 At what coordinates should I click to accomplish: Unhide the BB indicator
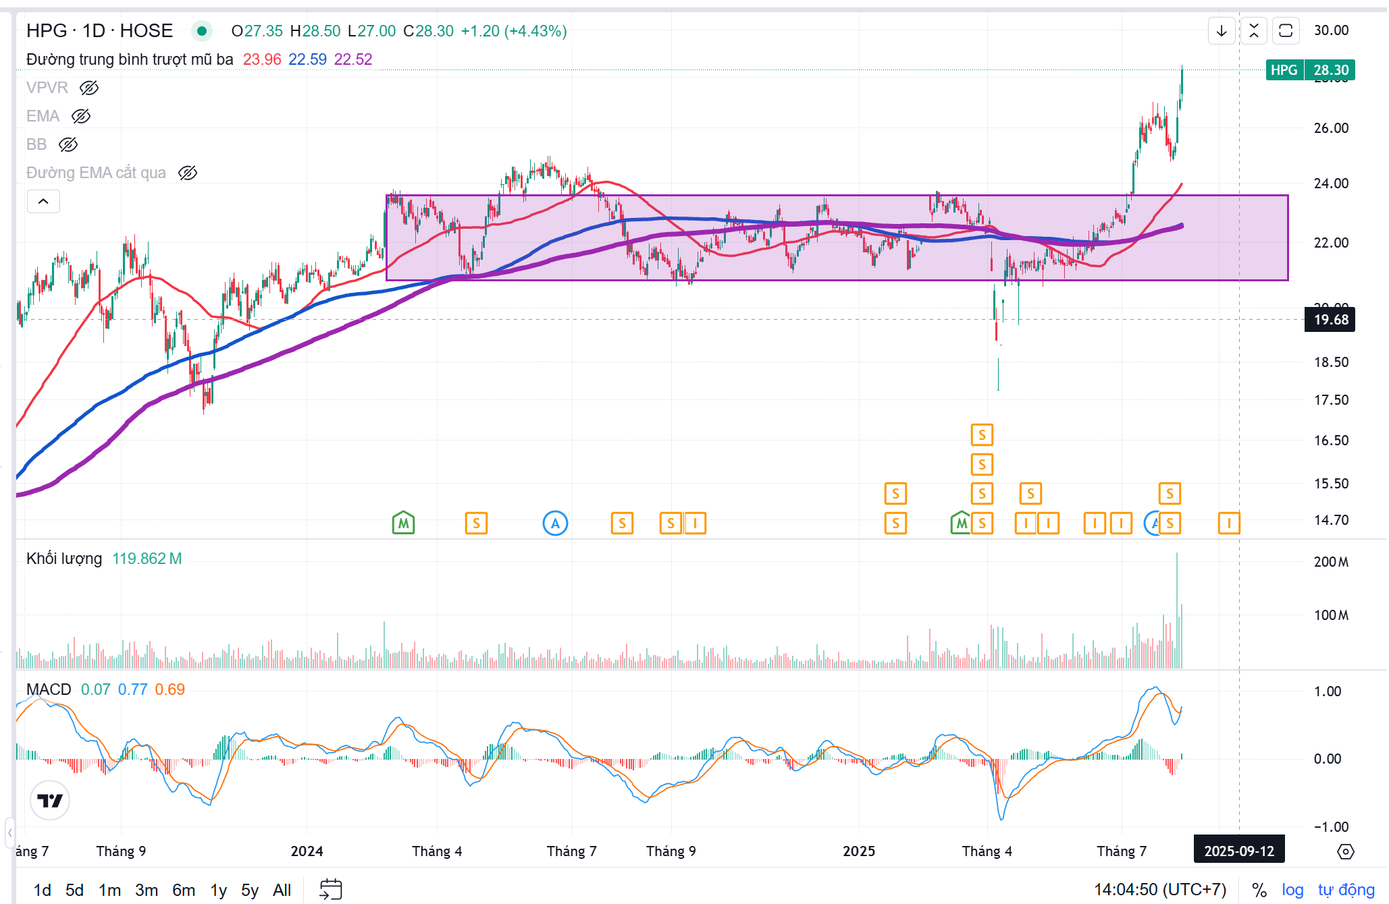pos(68,144)
